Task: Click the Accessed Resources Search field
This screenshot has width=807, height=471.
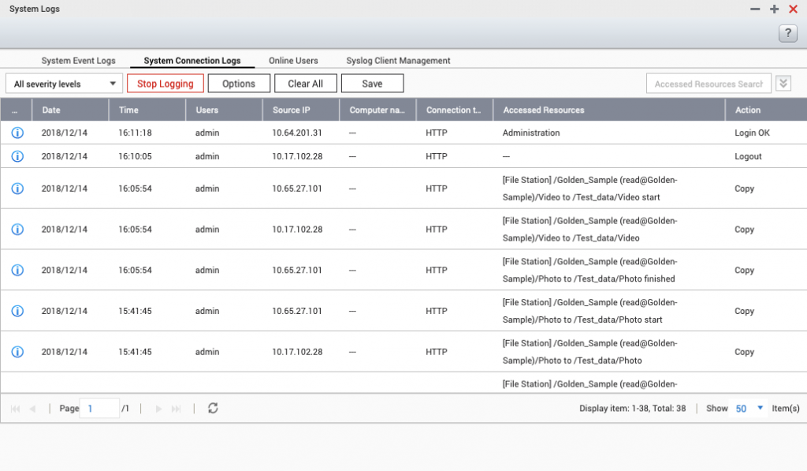Action: click(x=708, y=84)
